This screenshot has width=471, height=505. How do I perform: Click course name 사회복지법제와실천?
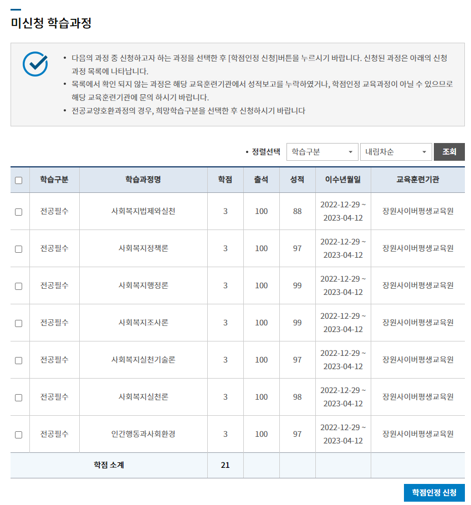tap(144, 211)
